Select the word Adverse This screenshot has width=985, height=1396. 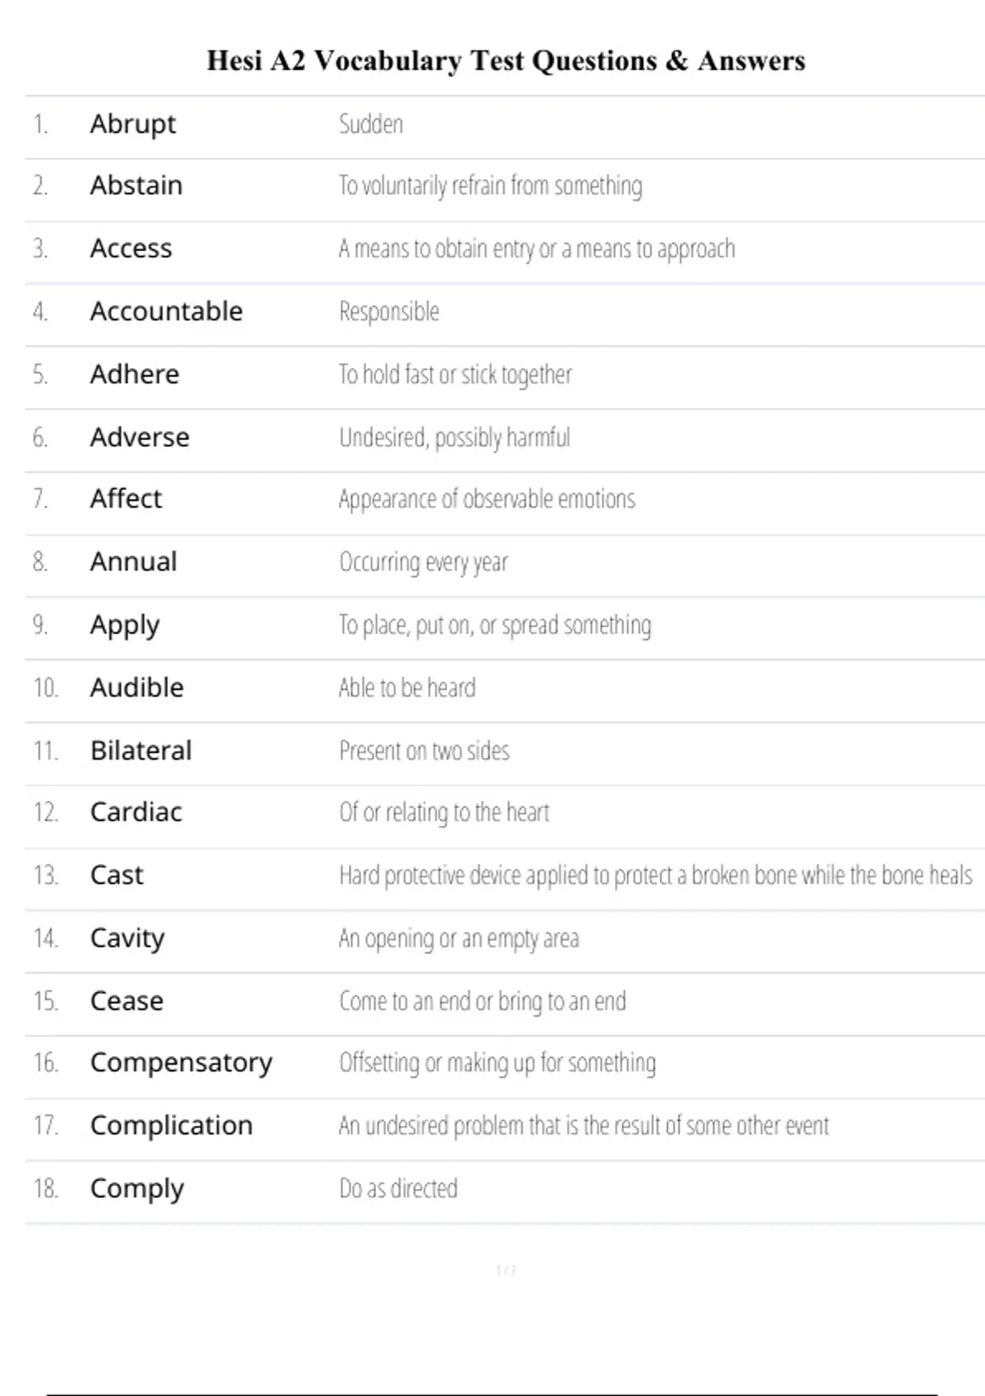(x=140, y=437)
